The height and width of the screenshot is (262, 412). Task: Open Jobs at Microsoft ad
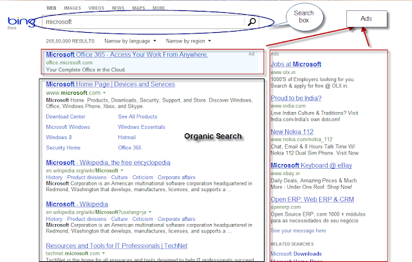coord(296,64)
